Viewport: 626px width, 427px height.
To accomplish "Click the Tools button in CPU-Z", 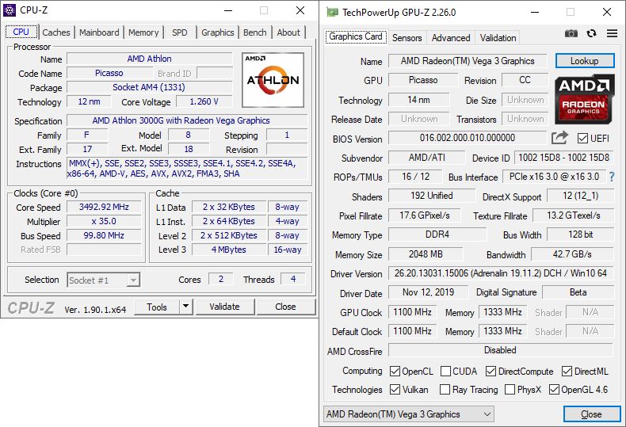I will tap(157, 307).
